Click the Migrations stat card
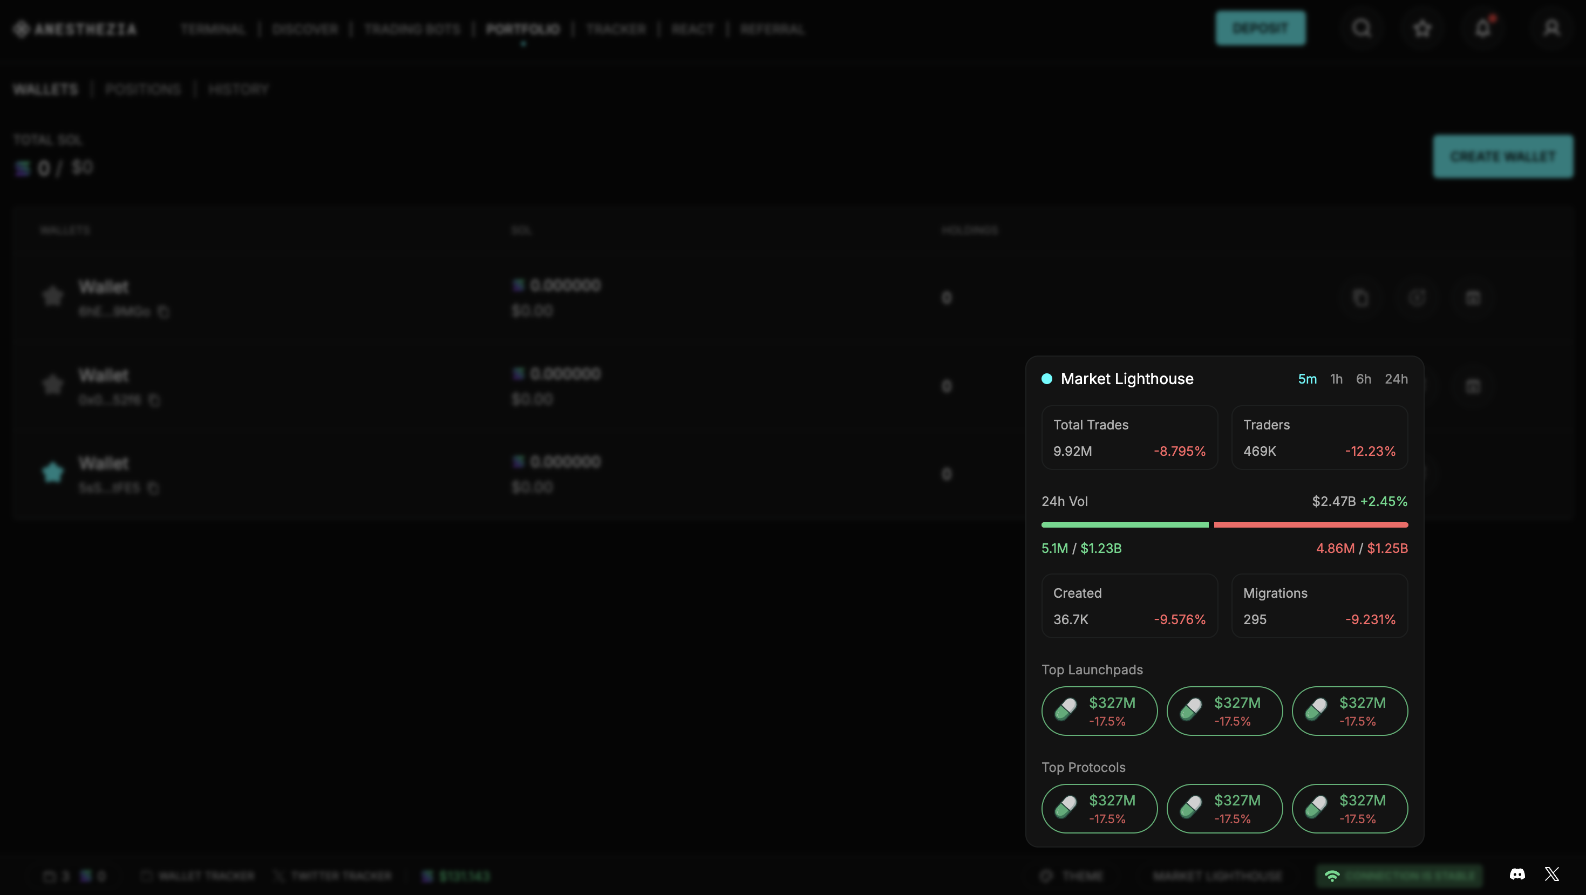Image resolution: width=1586 pixels, height=895 pixels. [1319, 606]
